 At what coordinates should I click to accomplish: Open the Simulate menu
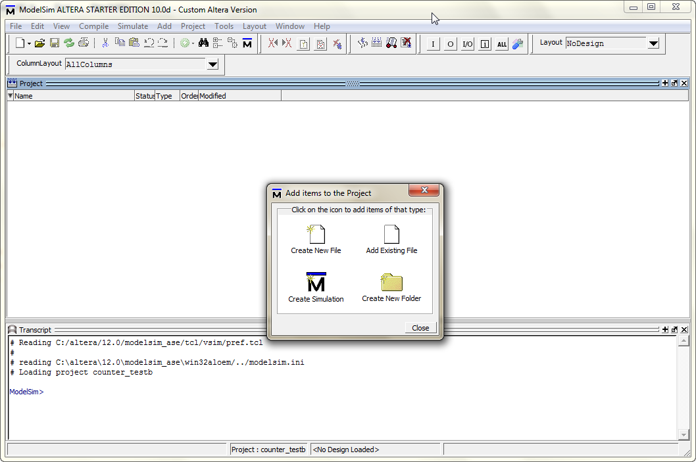pyautogui.click(x=133, y=26)
